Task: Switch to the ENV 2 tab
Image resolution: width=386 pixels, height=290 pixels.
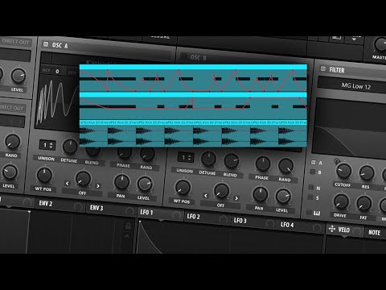Action: pos(46,203)
